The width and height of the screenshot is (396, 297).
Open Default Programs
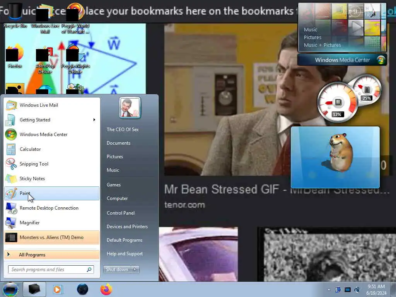pyautogui.click(x=125, y=240)
